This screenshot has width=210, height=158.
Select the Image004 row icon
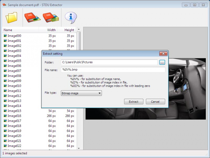click(x=5, y=56)
